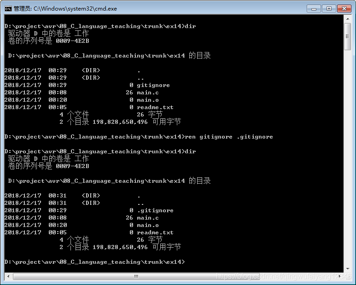Close the cmd.exe window

pos(344,9)
